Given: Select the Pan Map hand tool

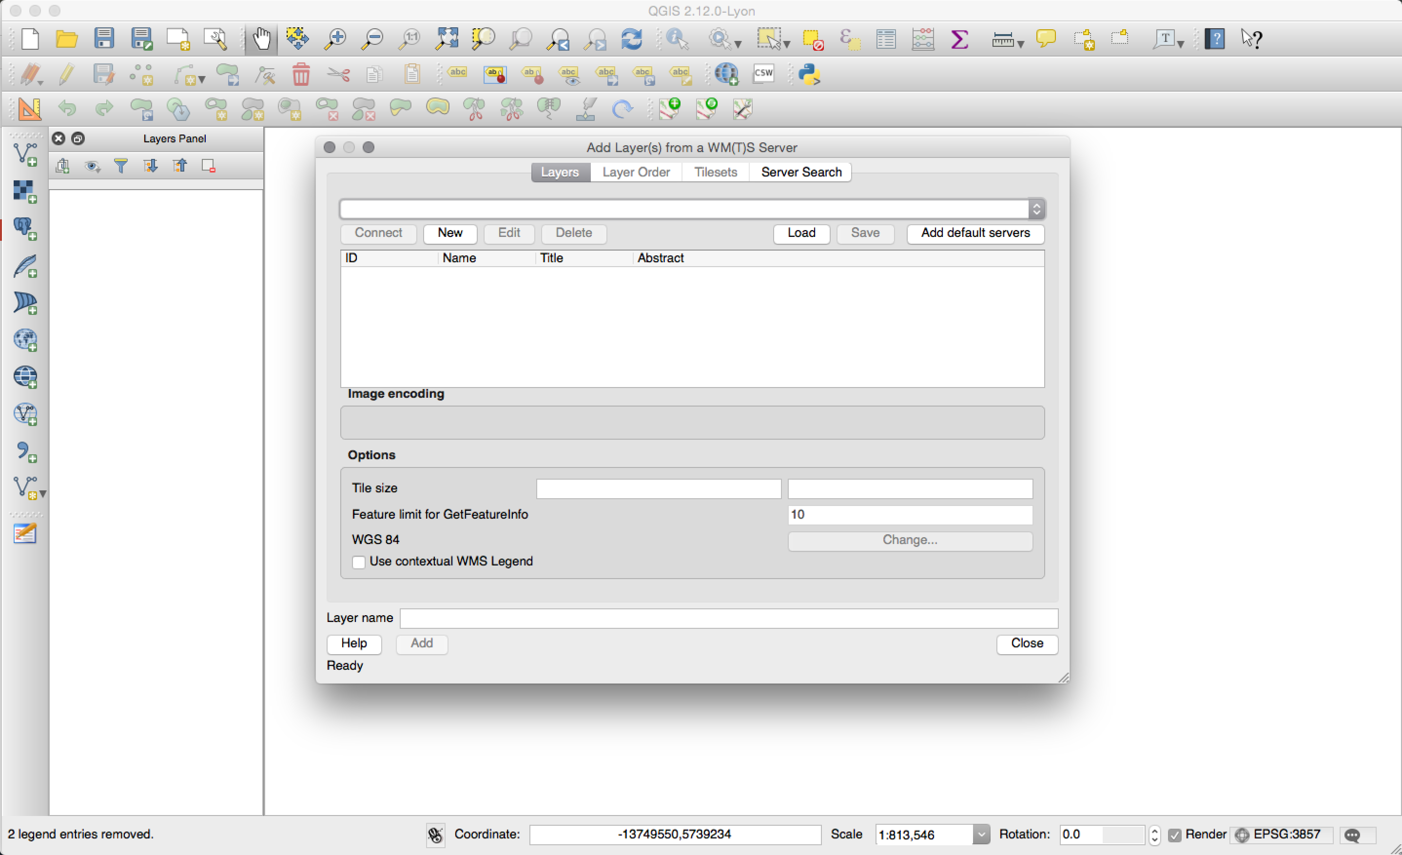Looking at the screenshot, I should pos(261,39).
